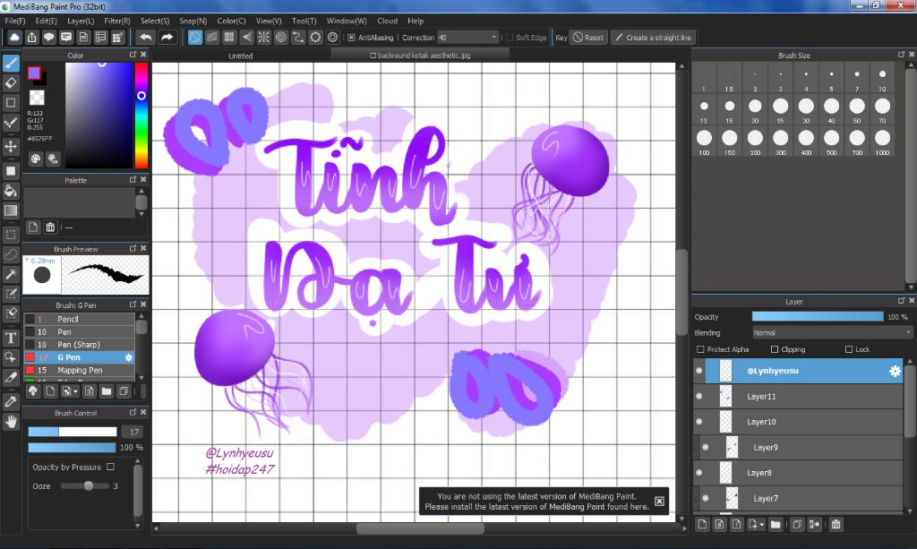This screenshot has height=549, width=917.
Task: Undock the Brush Control panel
Action: tap(133, 412)
